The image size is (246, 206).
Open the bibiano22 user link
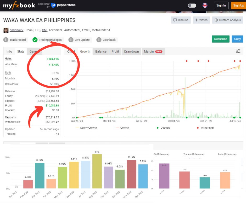click(x=16, y=30)
